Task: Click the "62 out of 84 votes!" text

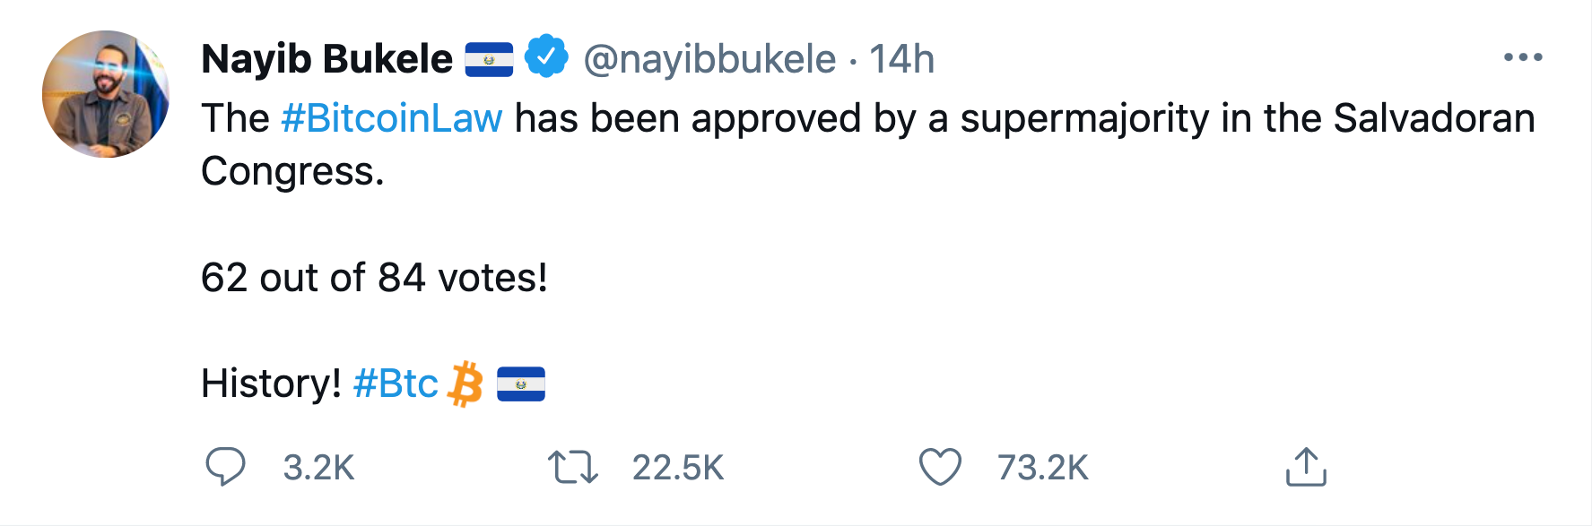Action: tap(374, 278)
